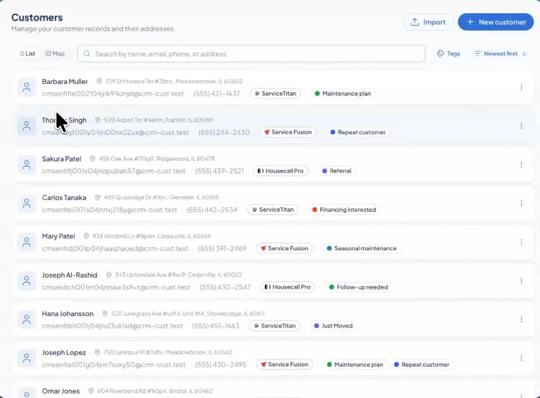Click phone number (555) 442-2534
This screenshot has width=540, height=398.
point(212,210)
